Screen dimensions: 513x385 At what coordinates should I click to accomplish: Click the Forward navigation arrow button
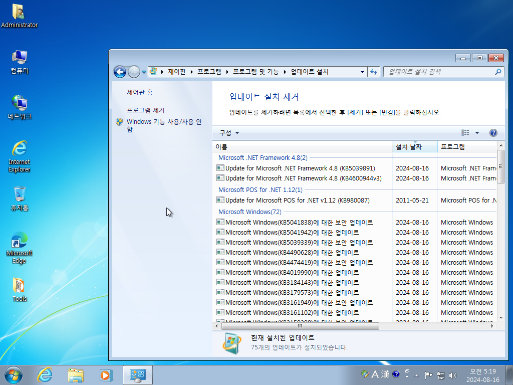click(134, 72)
